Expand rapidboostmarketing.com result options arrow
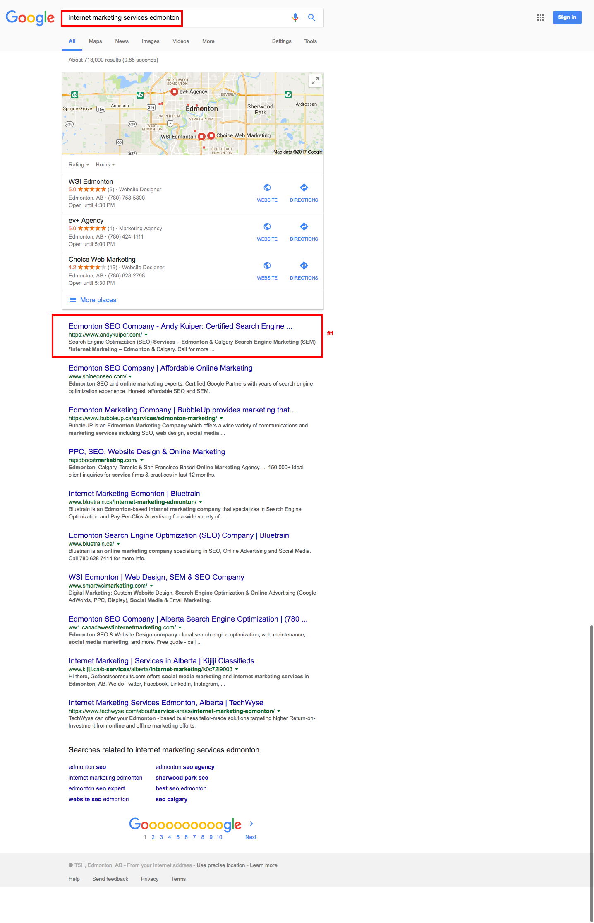Image resolution: width=594 pixels, height=923 pixels. click(x=142, y=460)
